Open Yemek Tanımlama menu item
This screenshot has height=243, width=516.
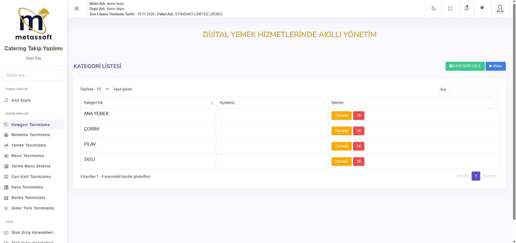pyautogui.click(x=29, y=145)
